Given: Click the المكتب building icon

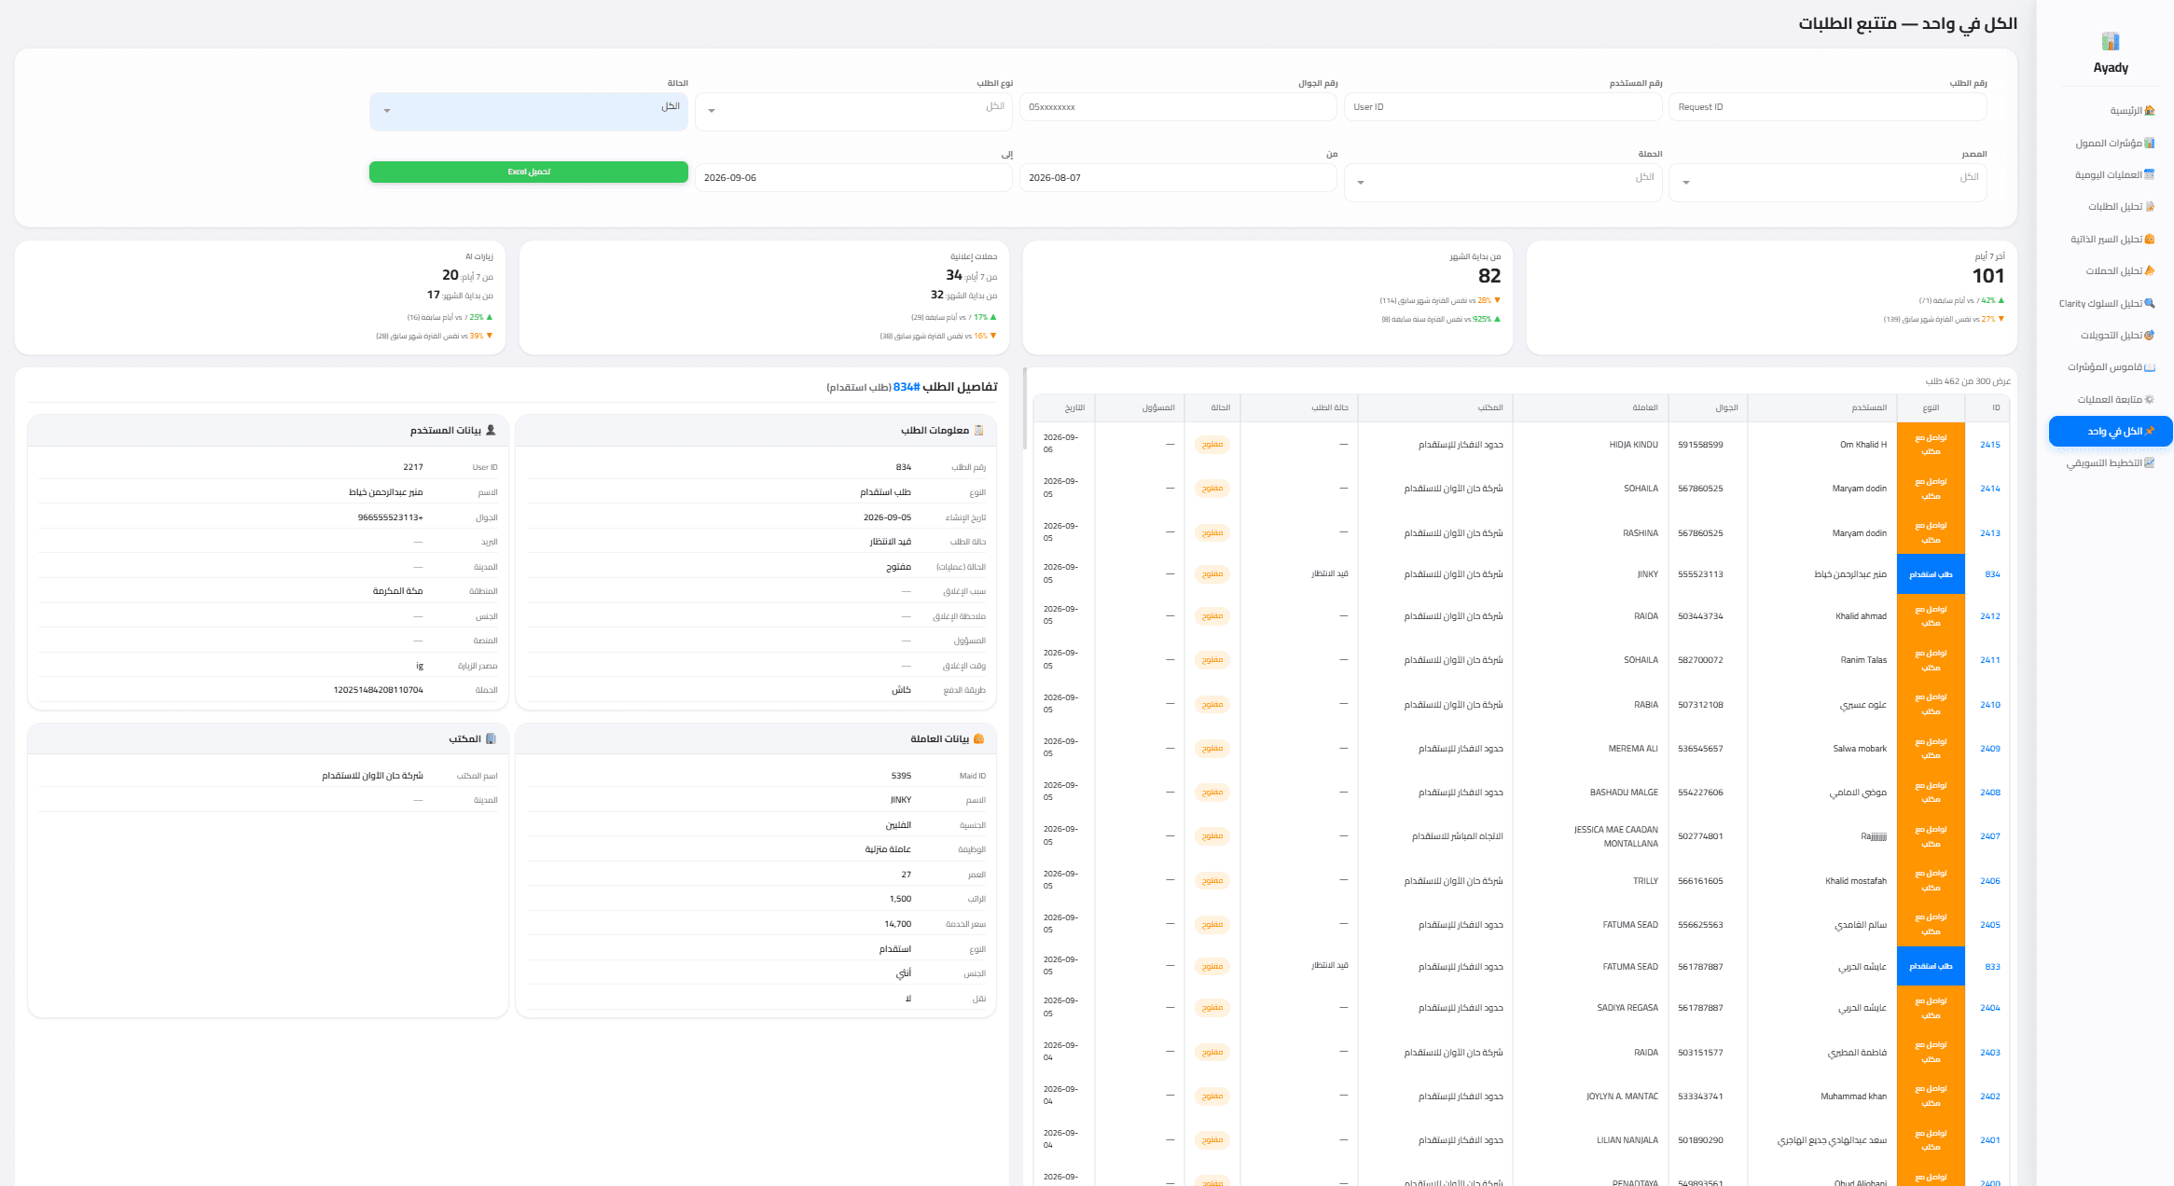Looking at the screenshot, I should 491,738.
